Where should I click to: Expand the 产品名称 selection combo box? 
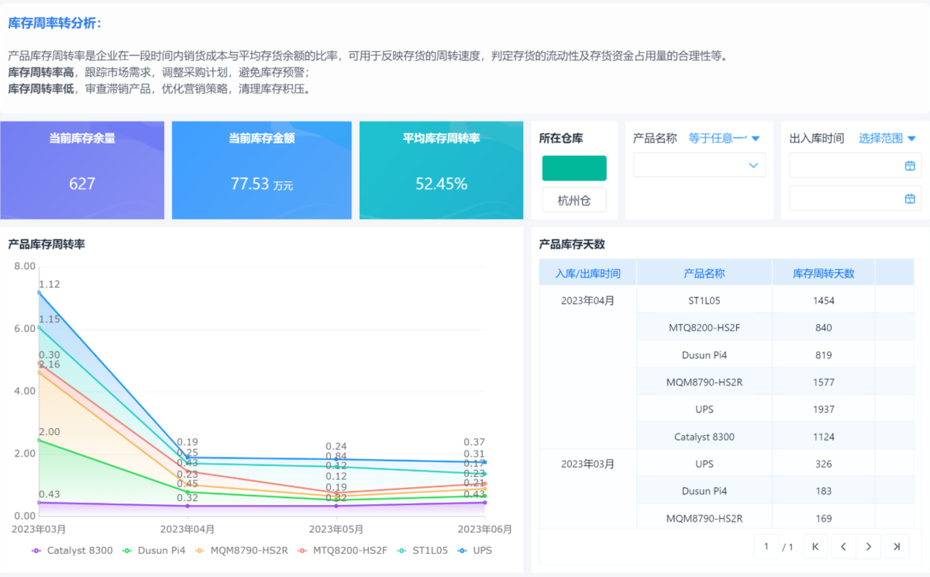point(699,165)
